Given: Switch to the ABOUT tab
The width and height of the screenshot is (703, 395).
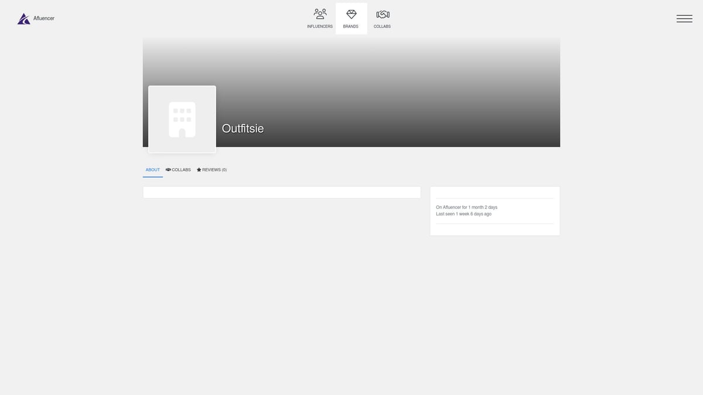Looking at the screenshot, I should click(x=153, y=170).
